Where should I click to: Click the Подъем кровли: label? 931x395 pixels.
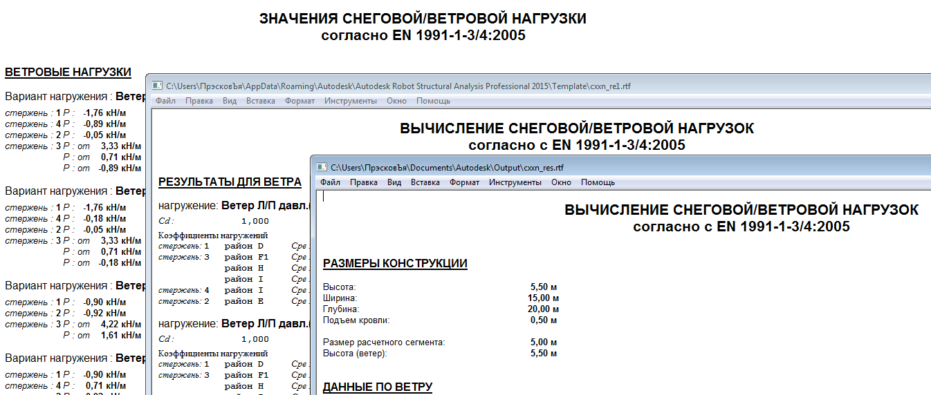click(356, 320)
